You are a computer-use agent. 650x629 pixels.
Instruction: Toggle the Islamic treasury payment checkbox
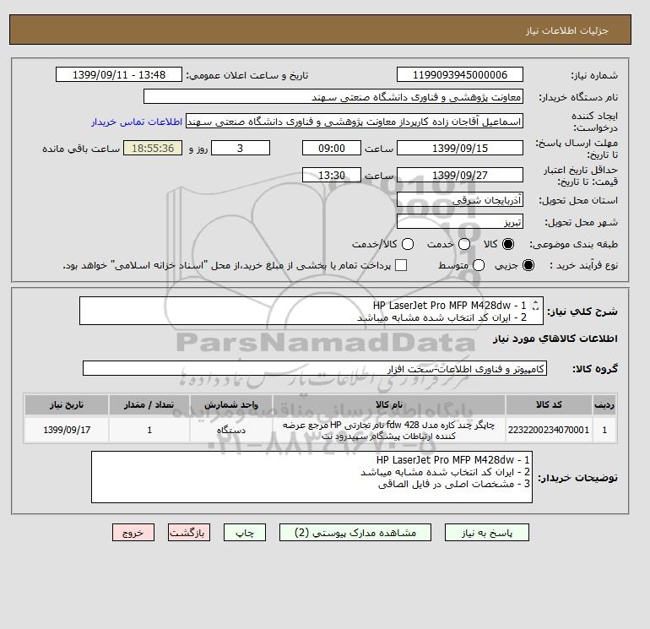[x=401, y=265]
